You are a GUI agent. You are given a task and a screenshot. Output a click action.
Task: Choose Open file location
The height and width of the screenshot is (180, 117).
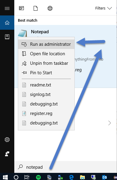(x=46, y=54)
